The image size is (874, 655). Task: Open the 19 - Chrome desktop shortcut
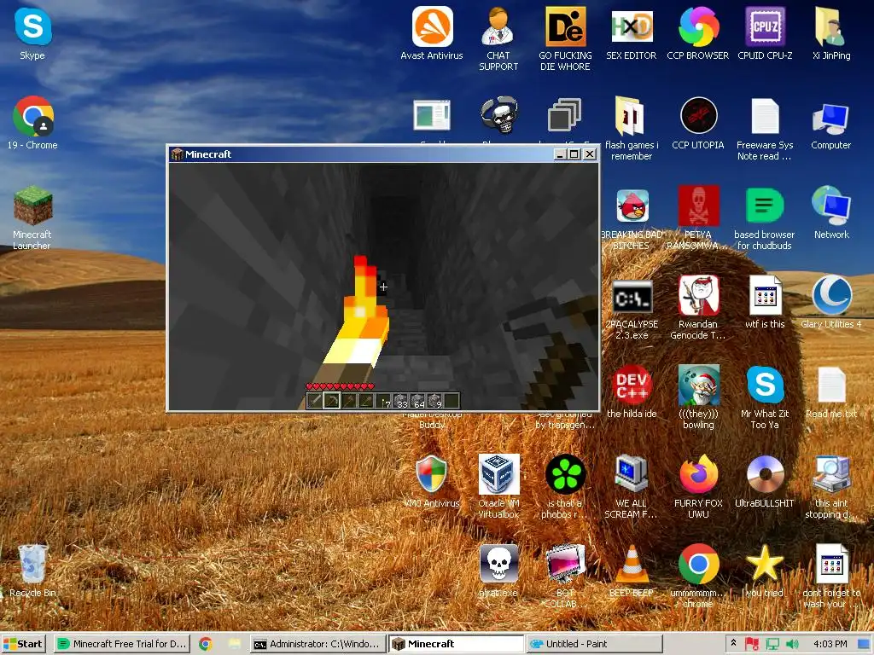(x=32, y=123)
